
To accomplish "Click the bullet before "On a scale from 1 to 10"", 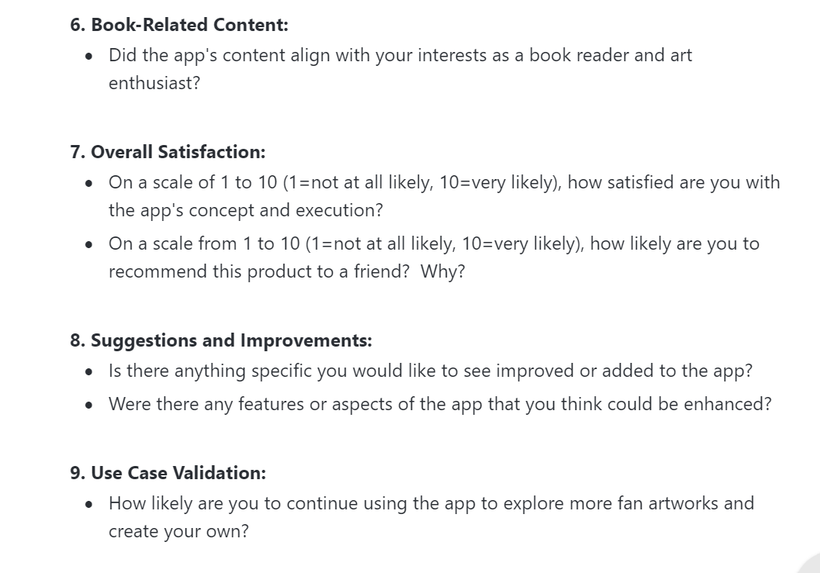I will point(89,244).
